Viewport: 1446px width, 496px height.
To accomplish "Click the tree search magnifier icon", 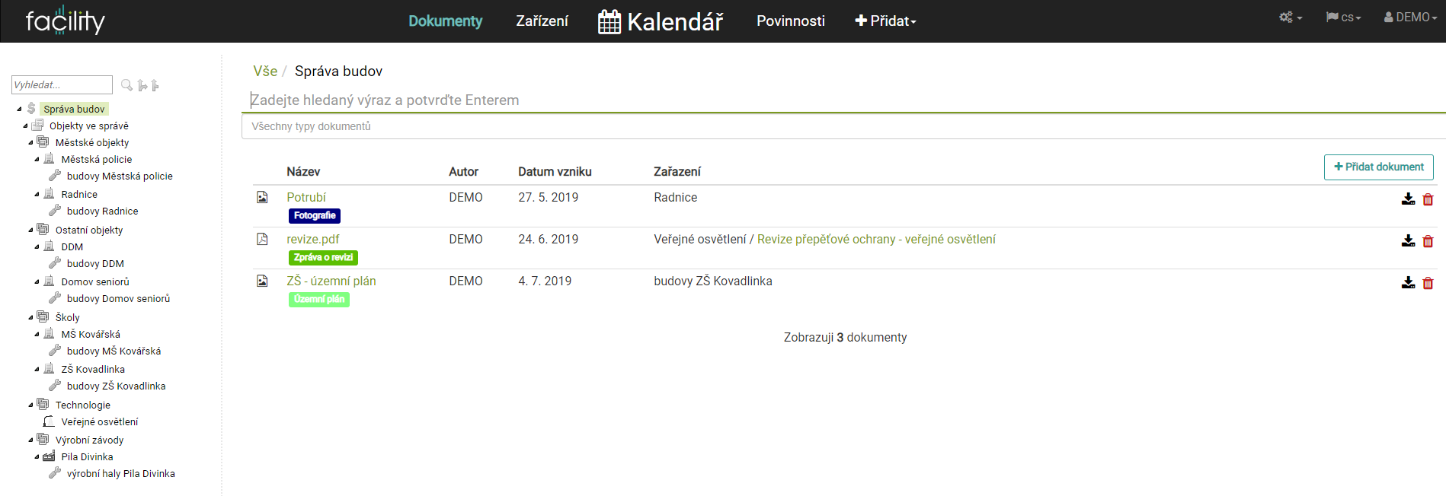I will point(126,85).
